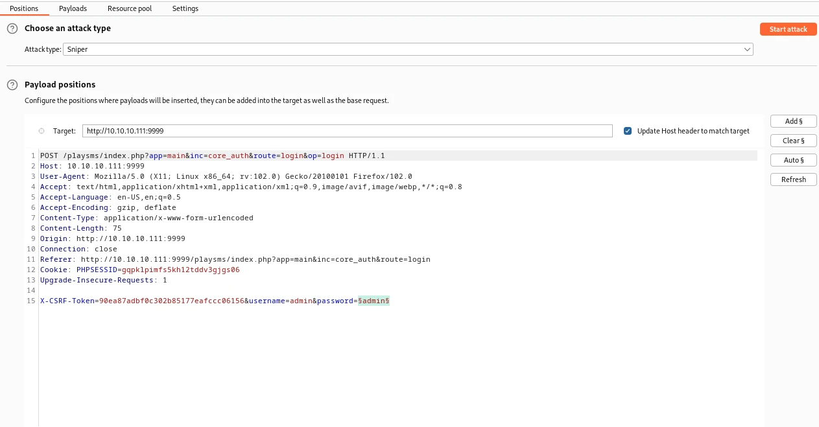The height and width of the screenshot is (427, 819).
Task: Click the User-Agent header line
Action: tap(226, 176)
